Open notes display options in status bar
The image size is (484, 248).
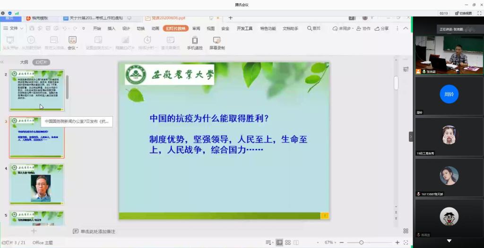pyautogui.click(x=269, y=242)
